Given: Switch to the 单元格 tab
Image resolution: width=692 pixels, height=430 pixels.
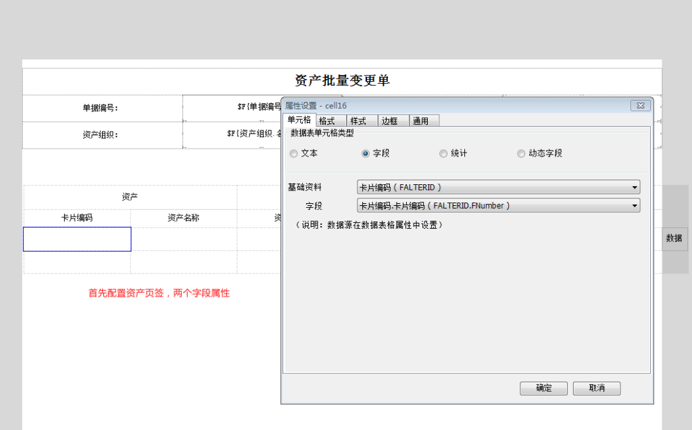Looking at the screenshot, I should click(x=299, y=120).
